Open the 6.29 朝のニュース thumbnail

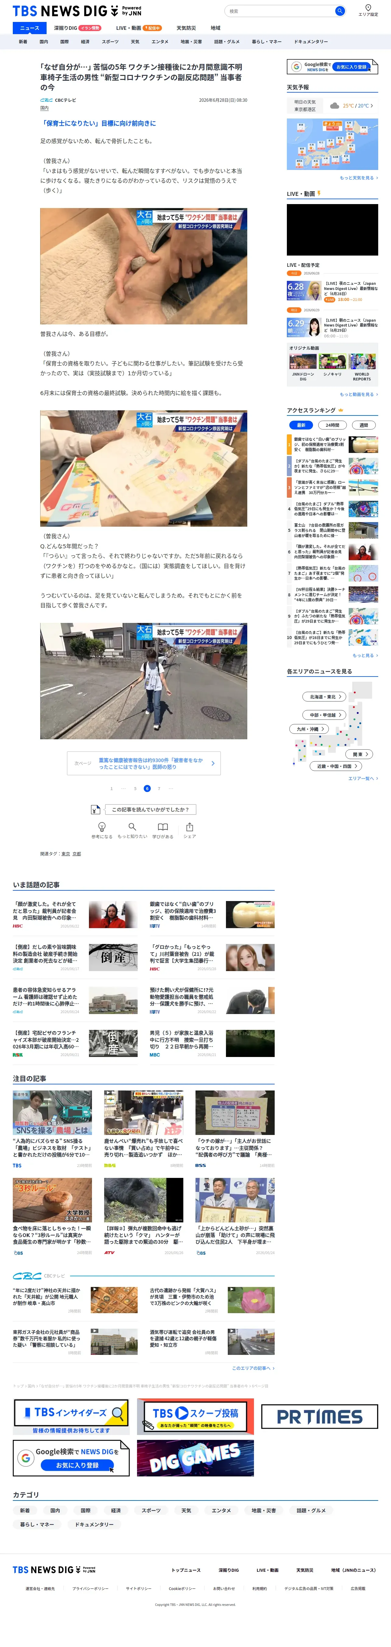pos(304,327)
